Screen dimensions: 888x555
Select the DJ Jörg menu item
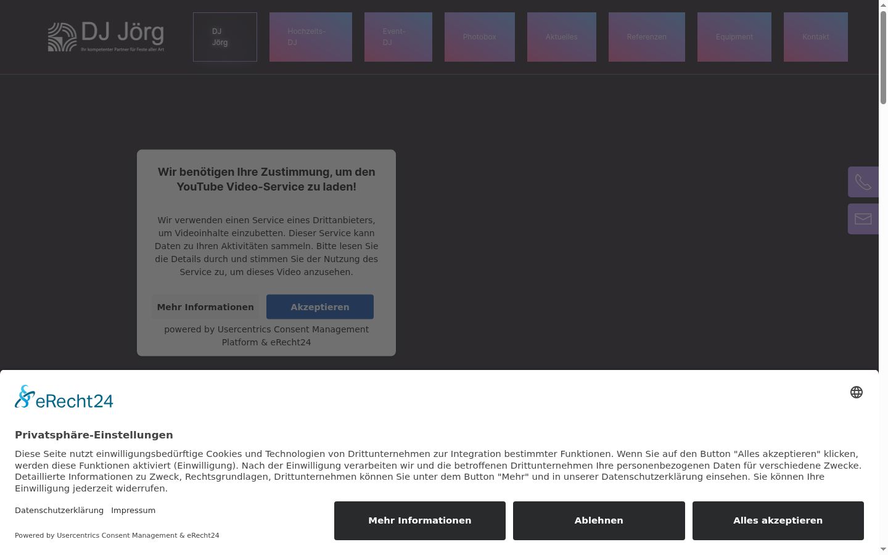[225, 37]
